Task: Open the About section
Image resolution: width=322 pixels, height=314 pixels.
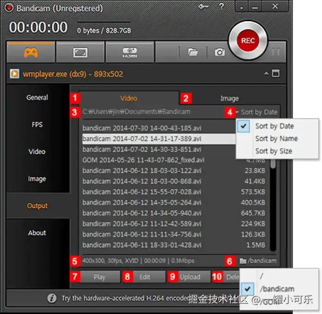Action: (x=37, y=233)
